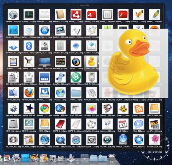Open the Safari compass icon file

pyautogui.click(x=76, y=140)
